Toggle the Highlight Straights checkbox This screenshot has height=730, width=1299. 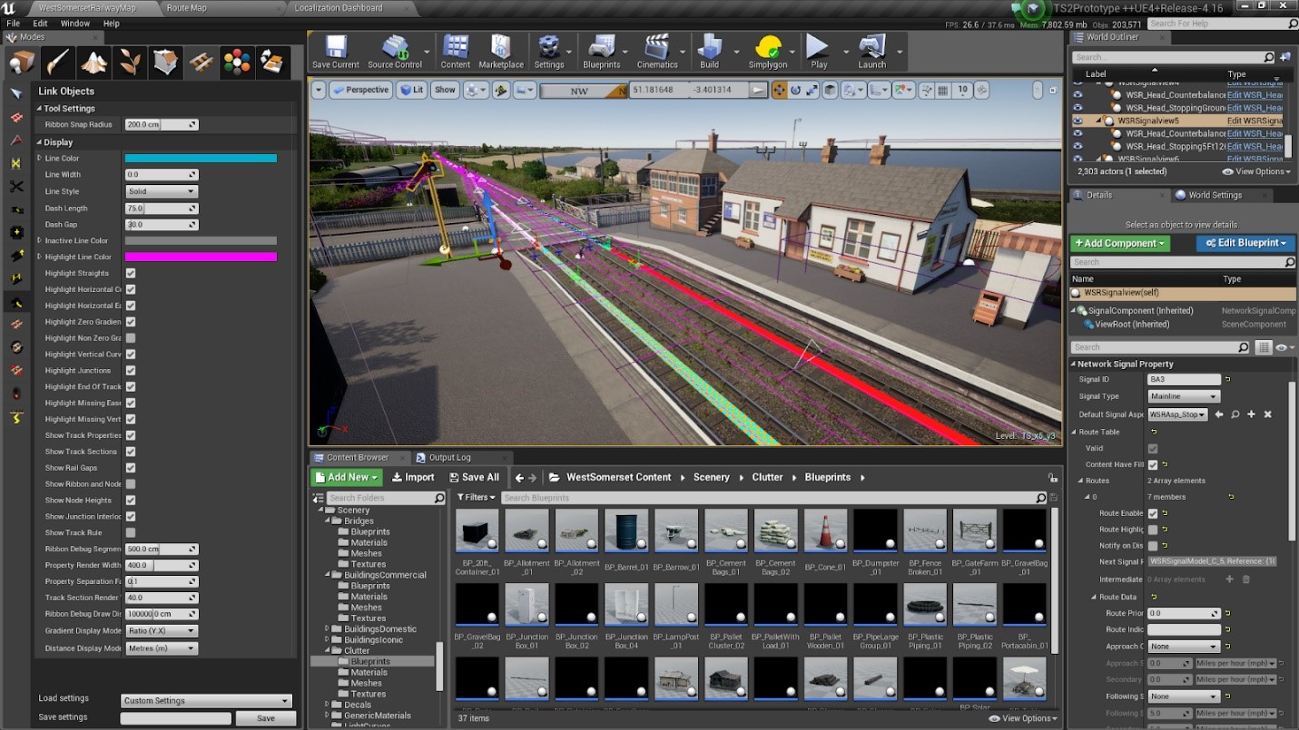pyautogui.click(x=131, y=273)
